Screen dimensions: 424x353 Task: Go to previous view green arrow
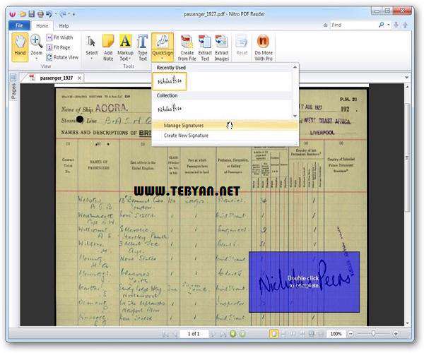coord(232,334)
